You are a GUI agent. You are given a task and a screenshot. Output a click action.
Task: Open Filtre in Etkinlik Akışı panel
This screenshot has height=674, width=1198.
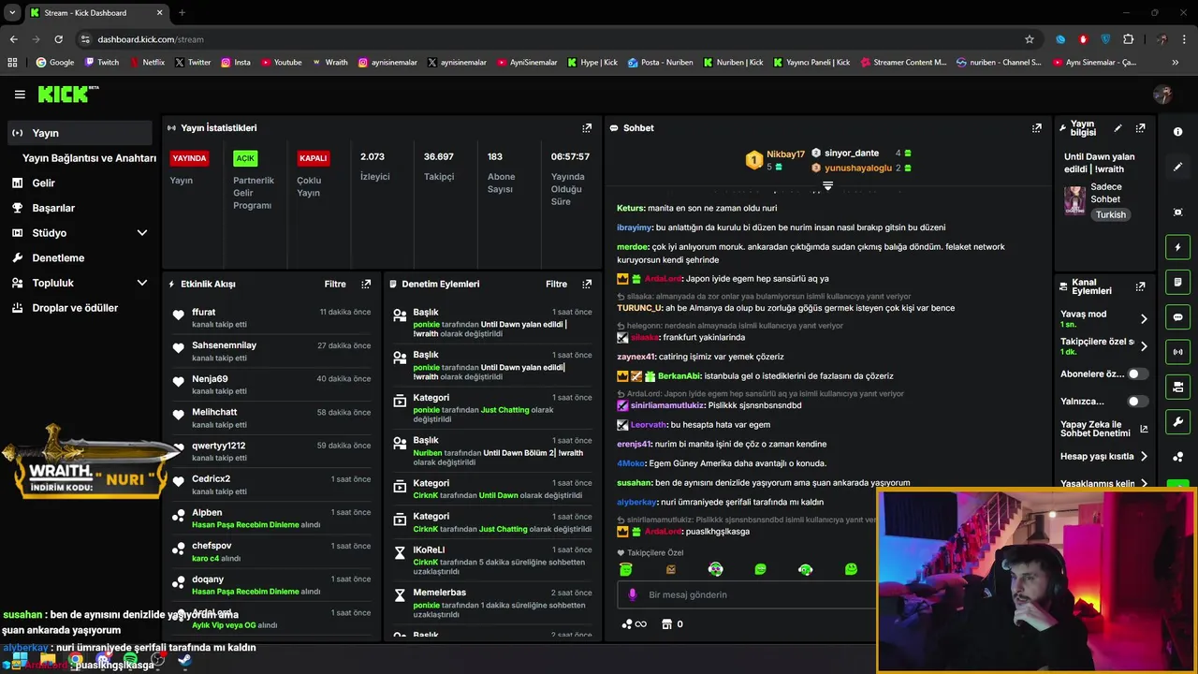[x=335, y=284]
